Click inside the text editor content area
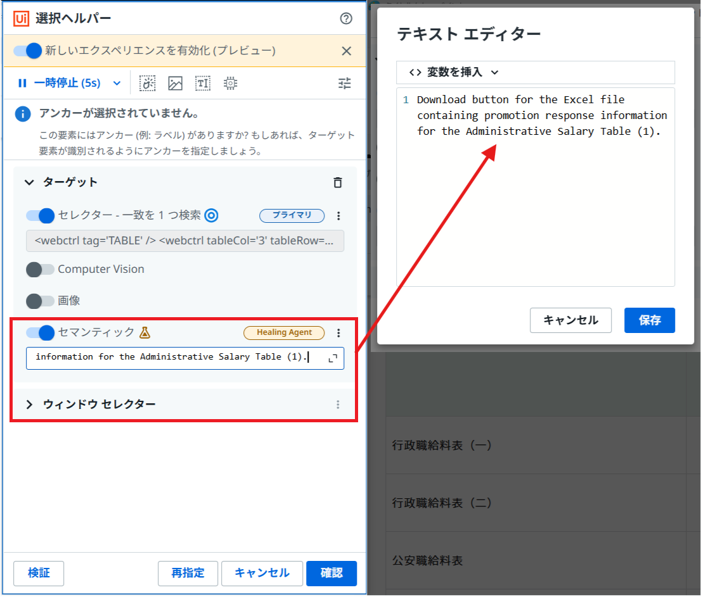The height and width of the screenshot is (597, 701). (x=536, y=187)
